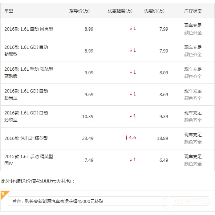Select the 库存状态 column header

click(193, 11)
